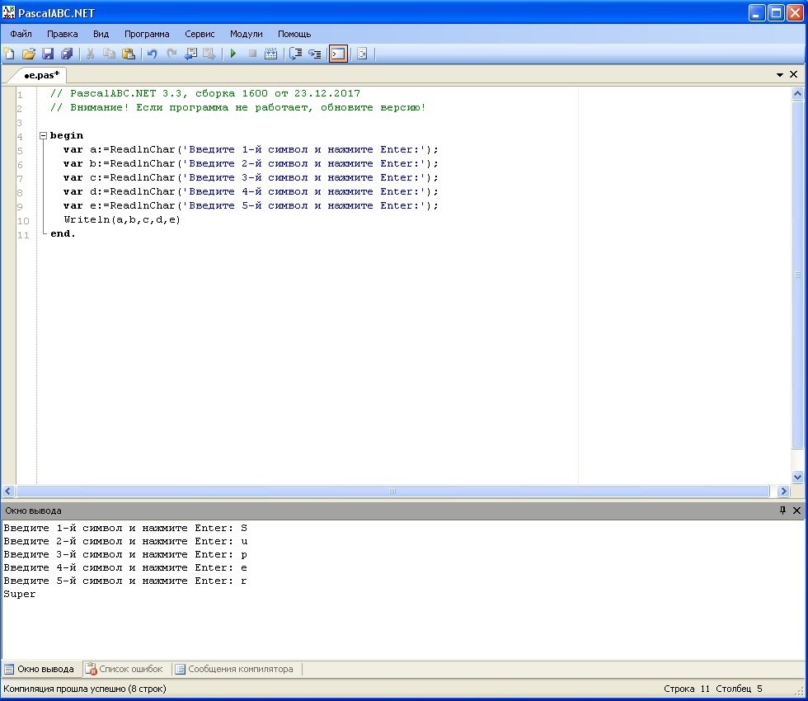Click the New file toolbar icon
The width and height of the screenshot is (808, 701).
tap(9, 54)
